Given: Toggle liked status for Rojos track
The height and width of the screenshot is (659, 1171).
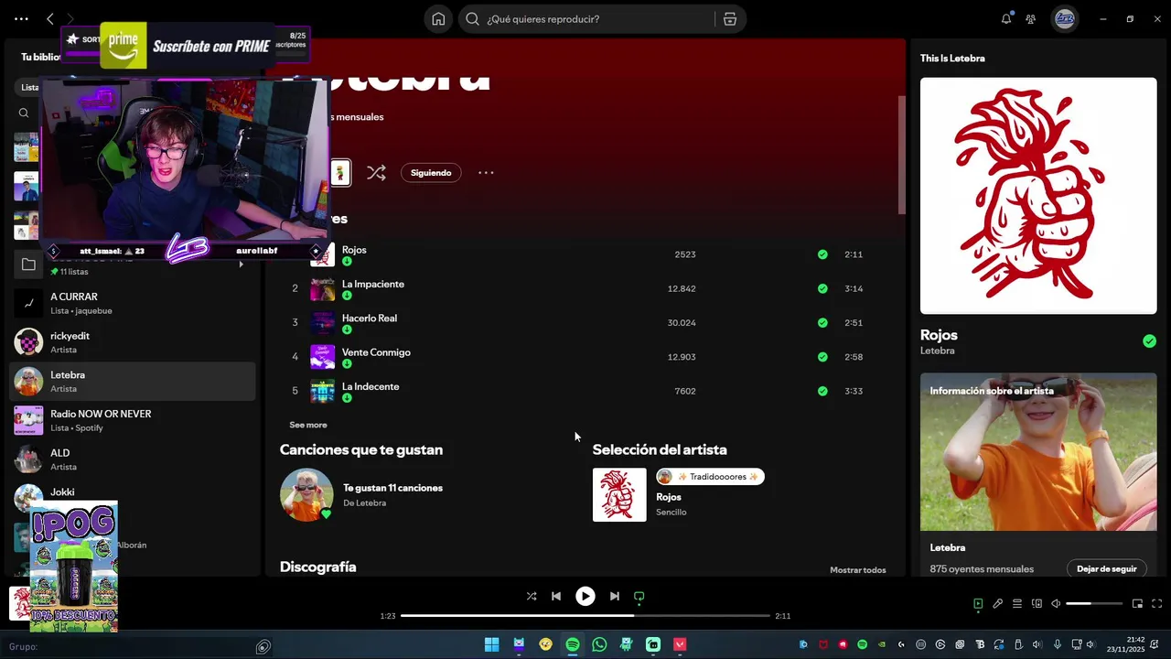Looking at the screenshot, I should click(822, 254).
